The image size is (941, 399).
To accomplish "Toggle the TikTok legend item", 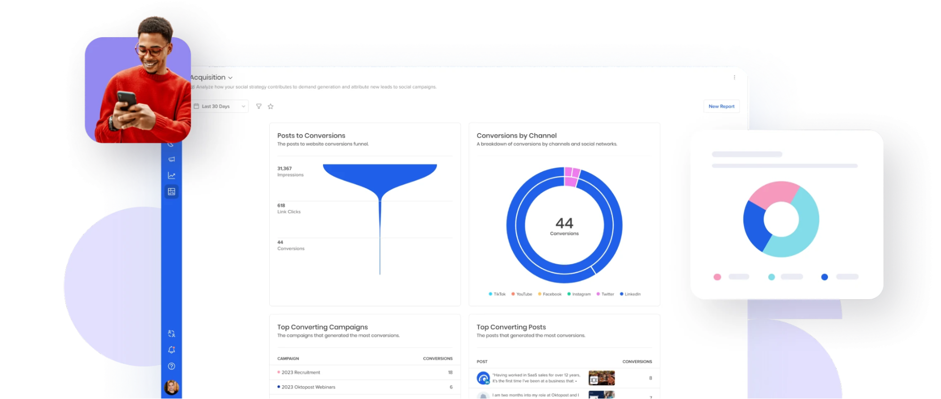I will click(x=497, y=294).
